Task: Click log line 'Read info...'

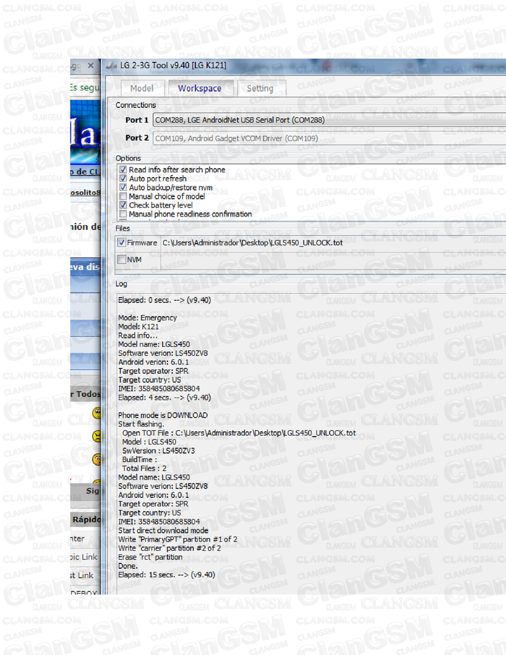Action: tap(138, 335)
